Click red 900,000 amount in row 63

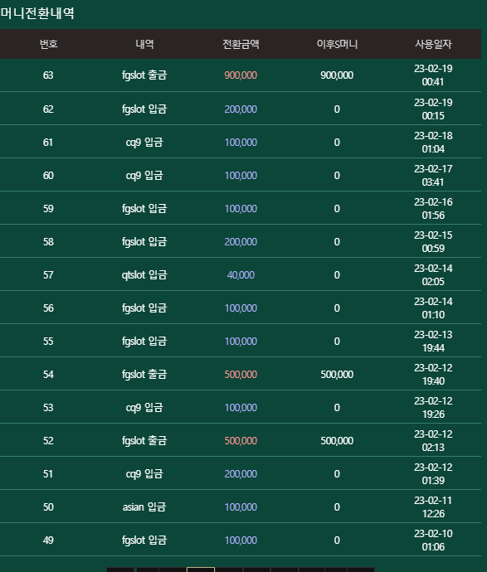241,75
